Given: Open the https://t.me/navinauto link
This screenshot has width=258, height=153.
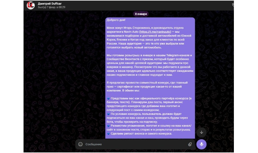Looking at the screenshot, I should (155, 32).
